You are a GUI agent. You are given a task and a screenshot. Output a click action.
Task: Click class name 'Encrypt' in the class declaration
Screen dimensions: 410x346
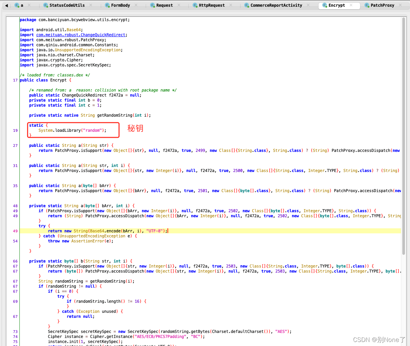pos(58,80)
